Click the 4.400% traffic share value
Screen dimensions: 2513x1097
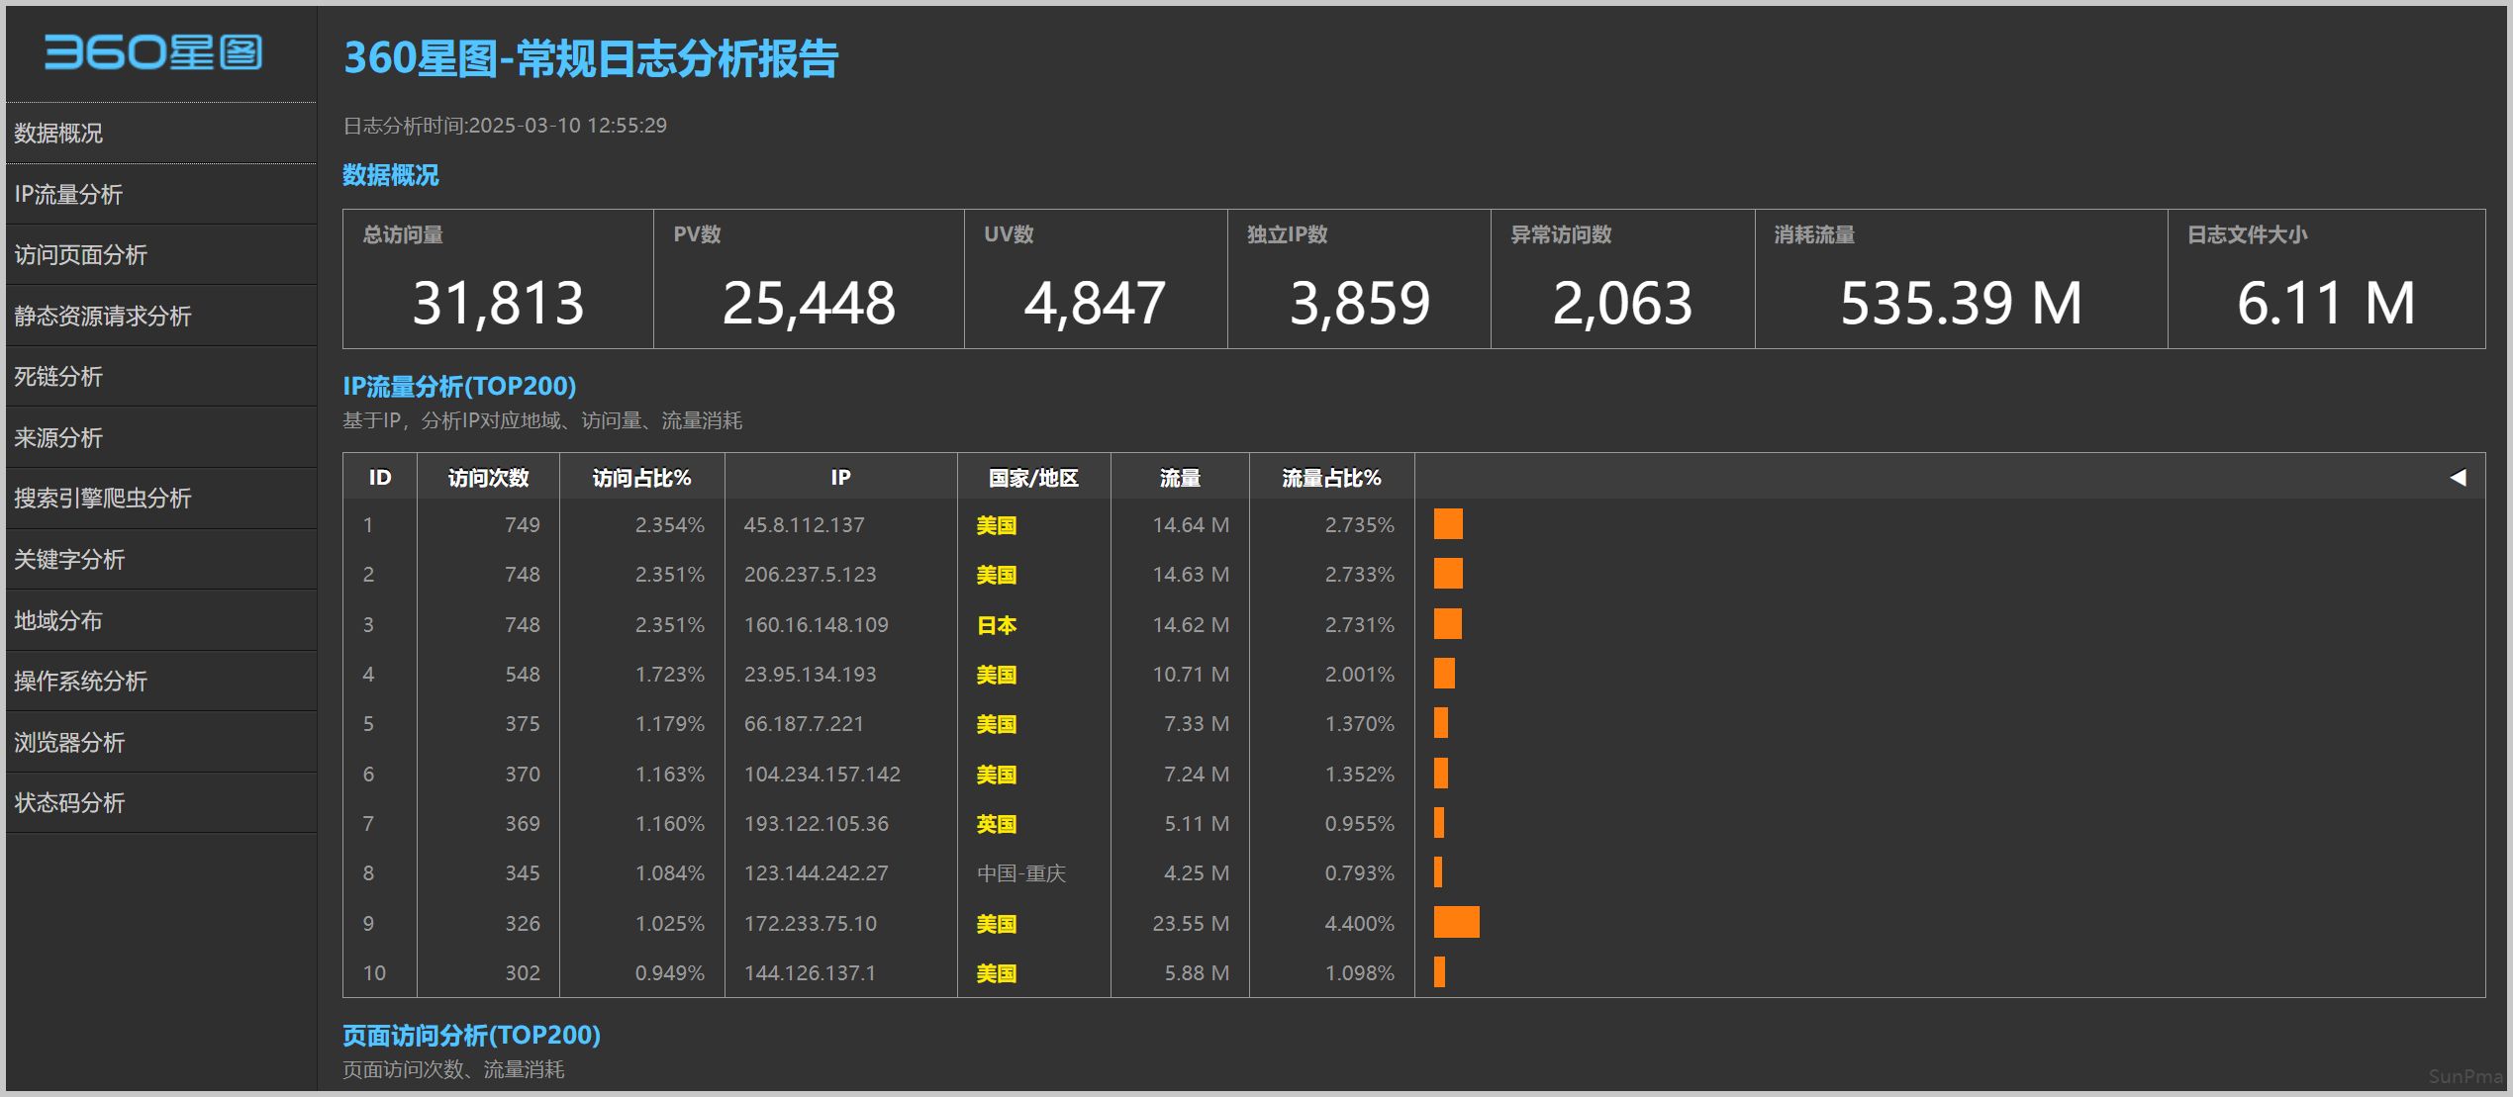[1360, 924]
